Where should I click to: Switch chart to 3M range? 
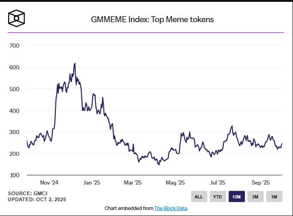(255, 197)
